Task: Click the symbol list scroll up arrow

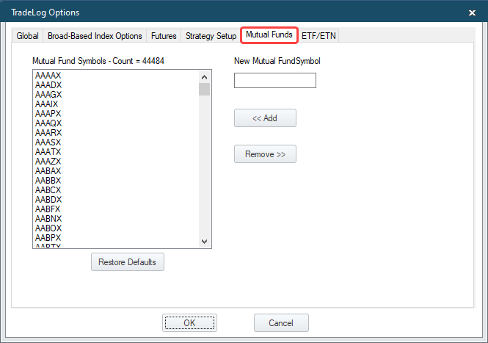Action: (x=204, y=77)
